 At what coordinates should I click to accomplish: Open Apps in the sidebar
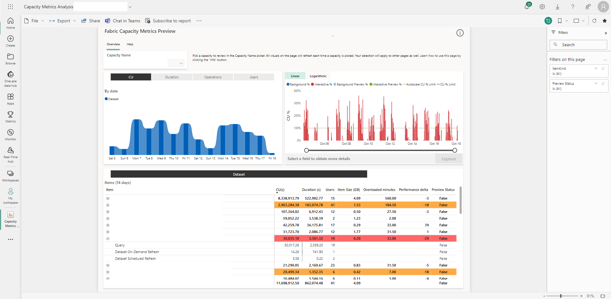(11, 99)
